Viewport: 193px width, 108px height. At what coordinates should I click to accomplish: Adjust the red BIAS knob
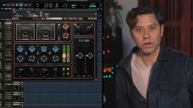click(66, 36)
